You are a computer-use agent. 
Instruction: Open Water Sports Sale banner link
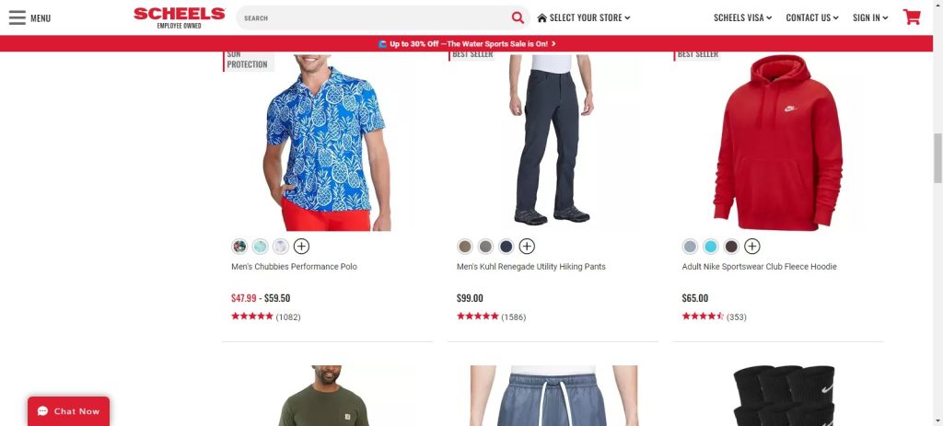[467, 44]
